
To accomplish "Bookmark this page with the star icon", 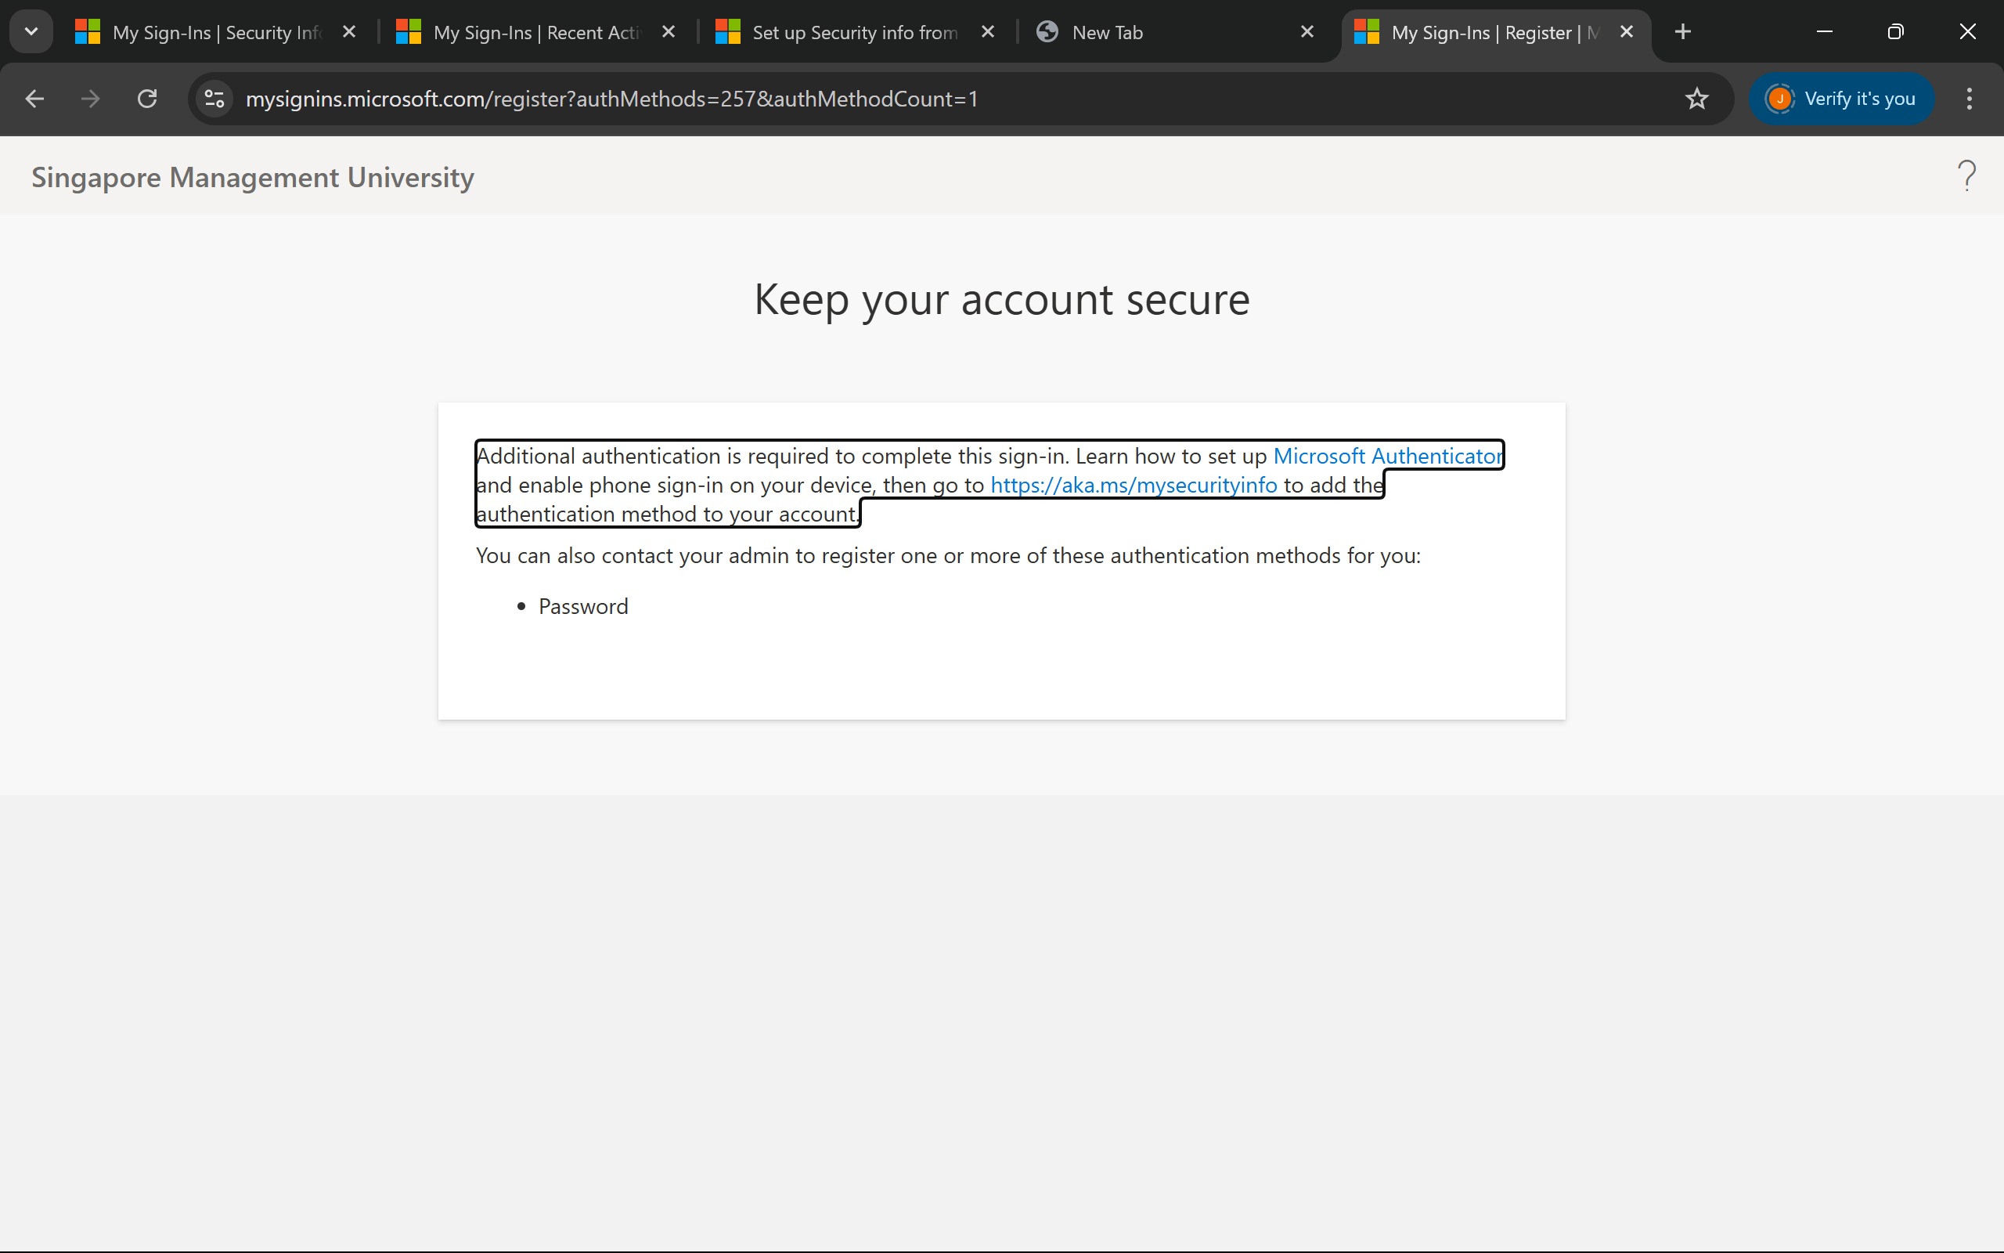I will coord(1697,99).
